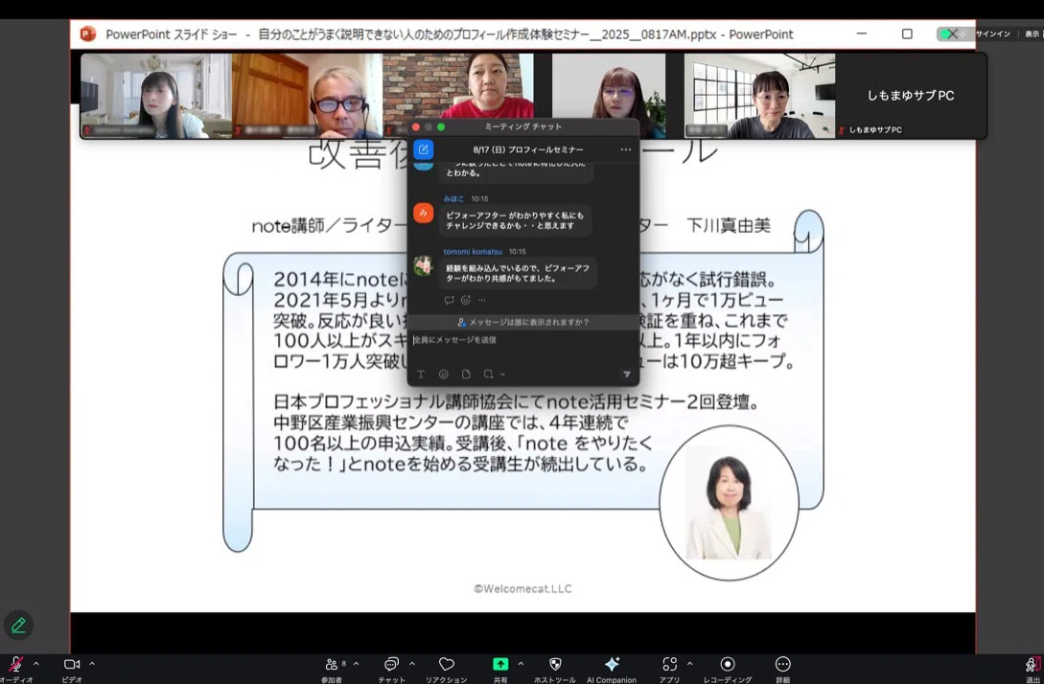
Task: Click tomomi's message 経験を組み込んでいるので
Action: (518, 273)
